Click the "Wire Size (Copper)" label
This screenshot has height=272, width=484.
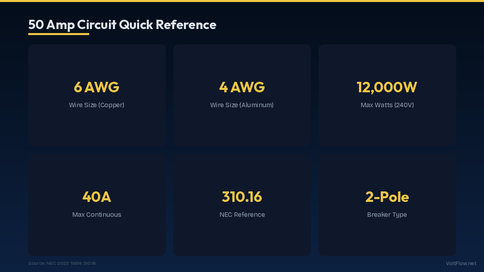click(97, 105)
